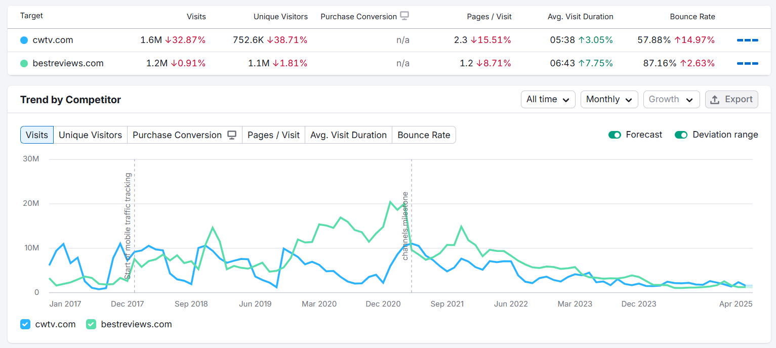
Task: Click the upload icon on Export button
Action: [715, 100]
